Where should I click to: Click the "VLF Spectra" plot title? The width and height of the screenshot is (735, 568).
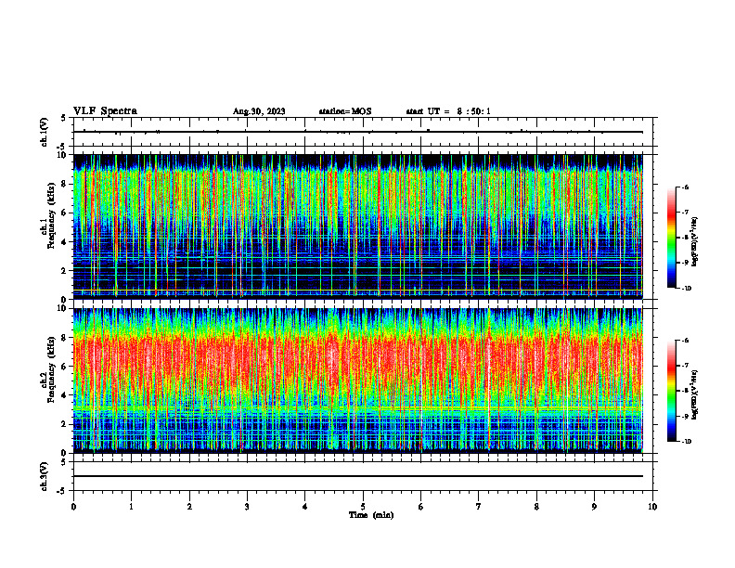tap(105, 111)
